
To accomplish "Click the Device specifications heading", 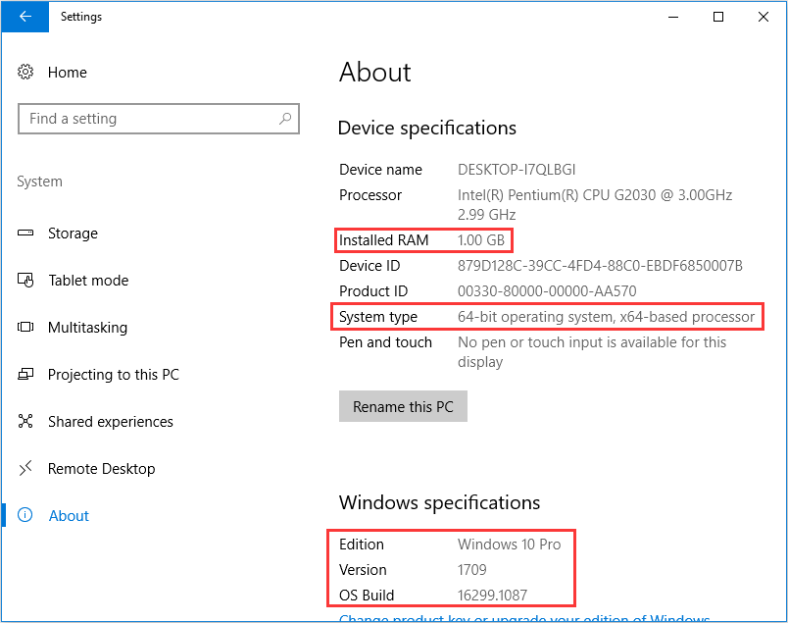I will [x=427, y=128].
